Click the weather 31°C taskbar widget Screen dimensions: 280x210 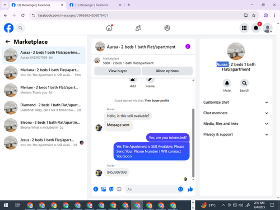pyautogui.click(x=208, y=206)
